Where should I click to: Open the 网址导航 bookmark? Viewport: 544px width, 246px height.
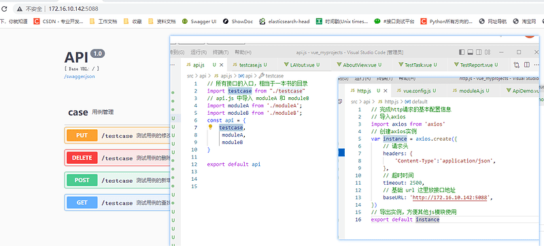pyautogui.click(x=492, y=22)
